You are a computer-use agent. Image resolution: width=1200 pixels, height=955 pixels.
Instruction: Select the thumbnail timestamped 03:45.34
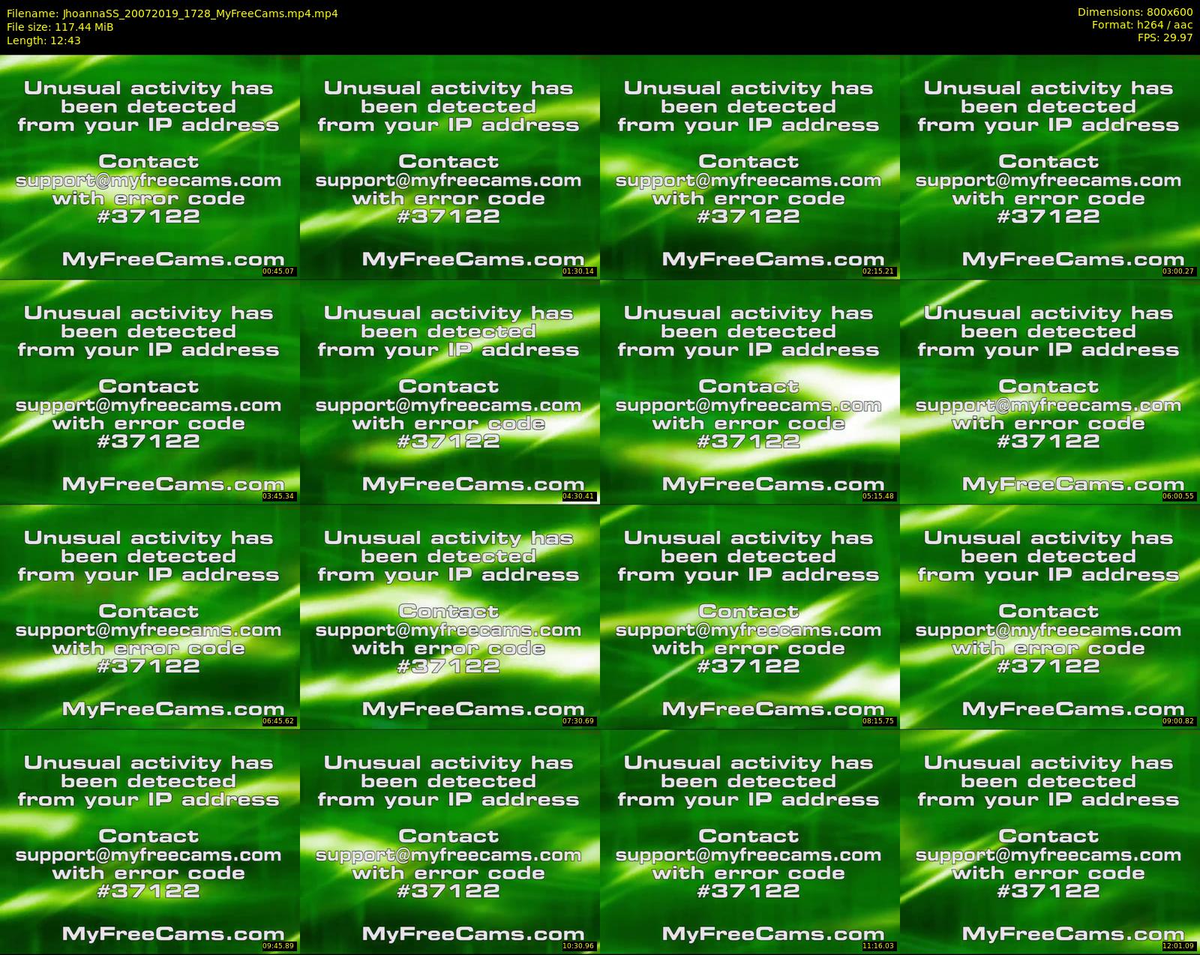150,391
